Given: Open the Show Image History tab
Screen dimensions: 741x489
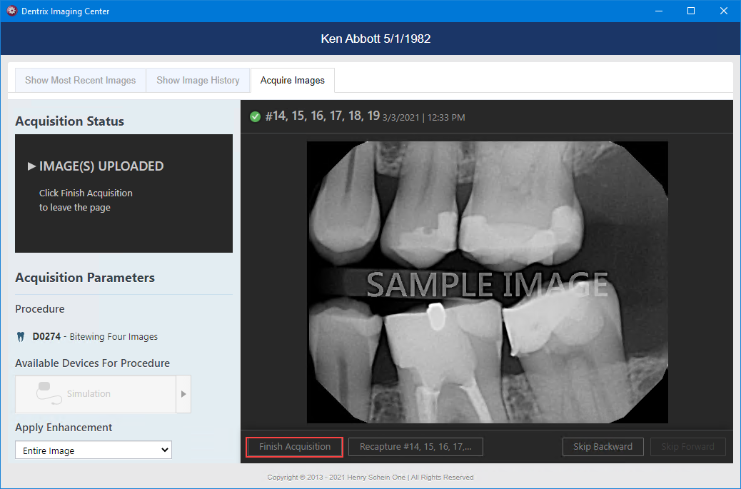Looking at the screenshot, I should [198, 81].
